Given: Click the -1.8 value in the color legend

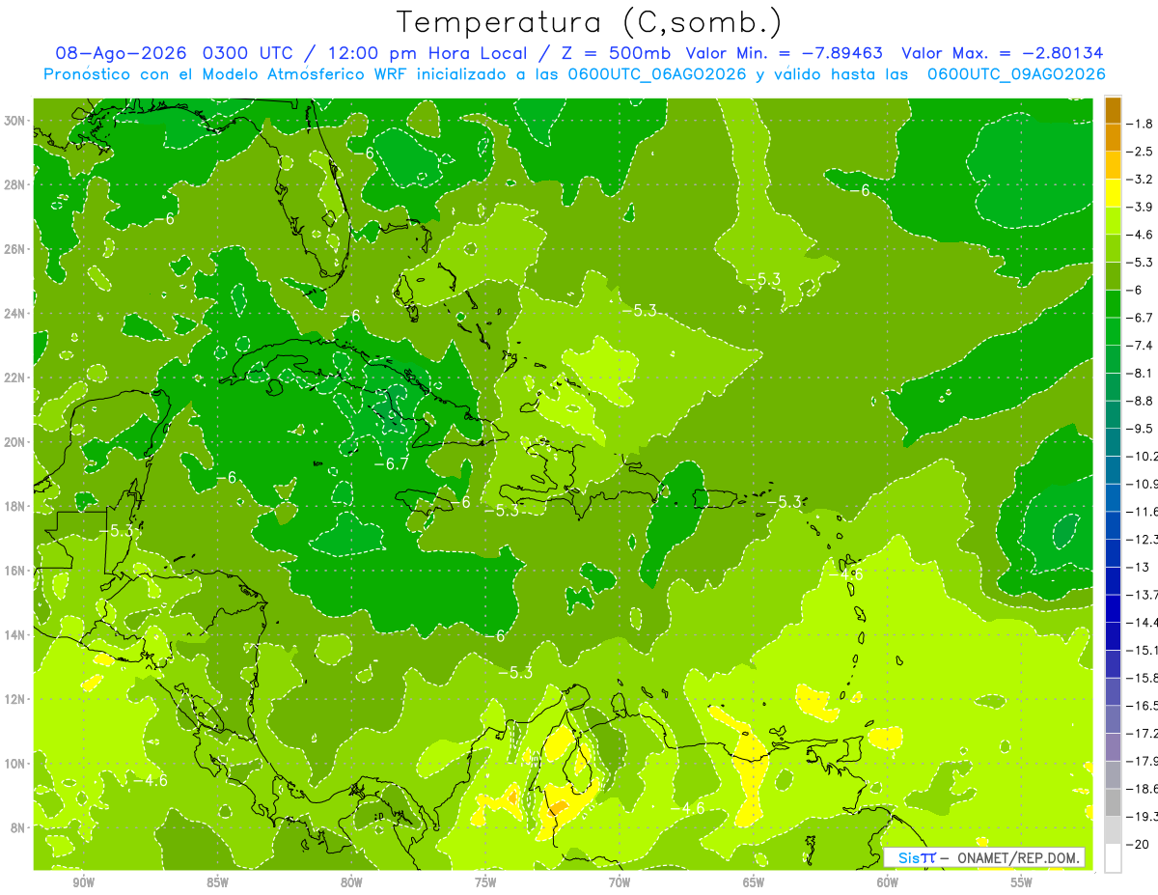Looking at the screenshot, I should pos(1140,124).
